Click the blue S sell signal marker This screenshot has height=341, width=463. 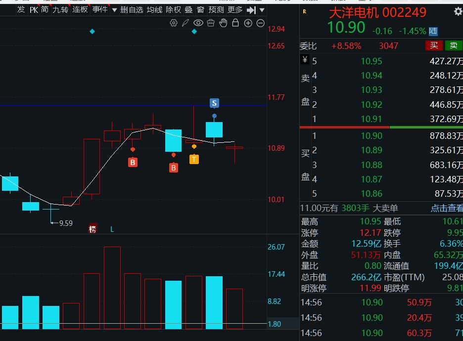(214, 103)
